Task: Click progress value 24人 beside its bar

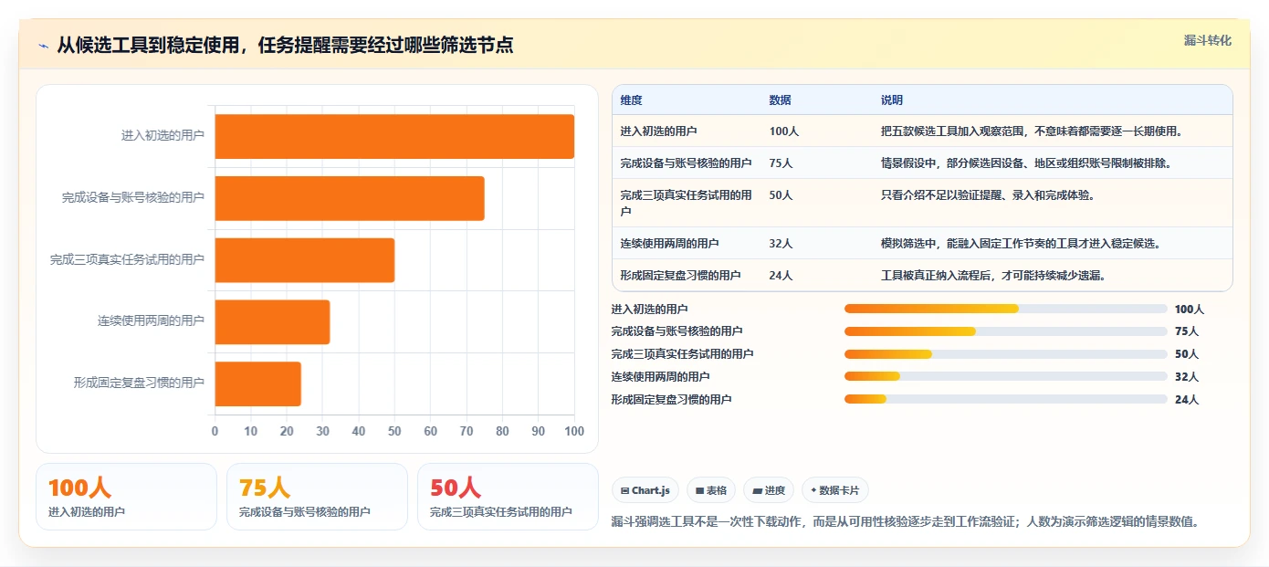Action: 1187,399
